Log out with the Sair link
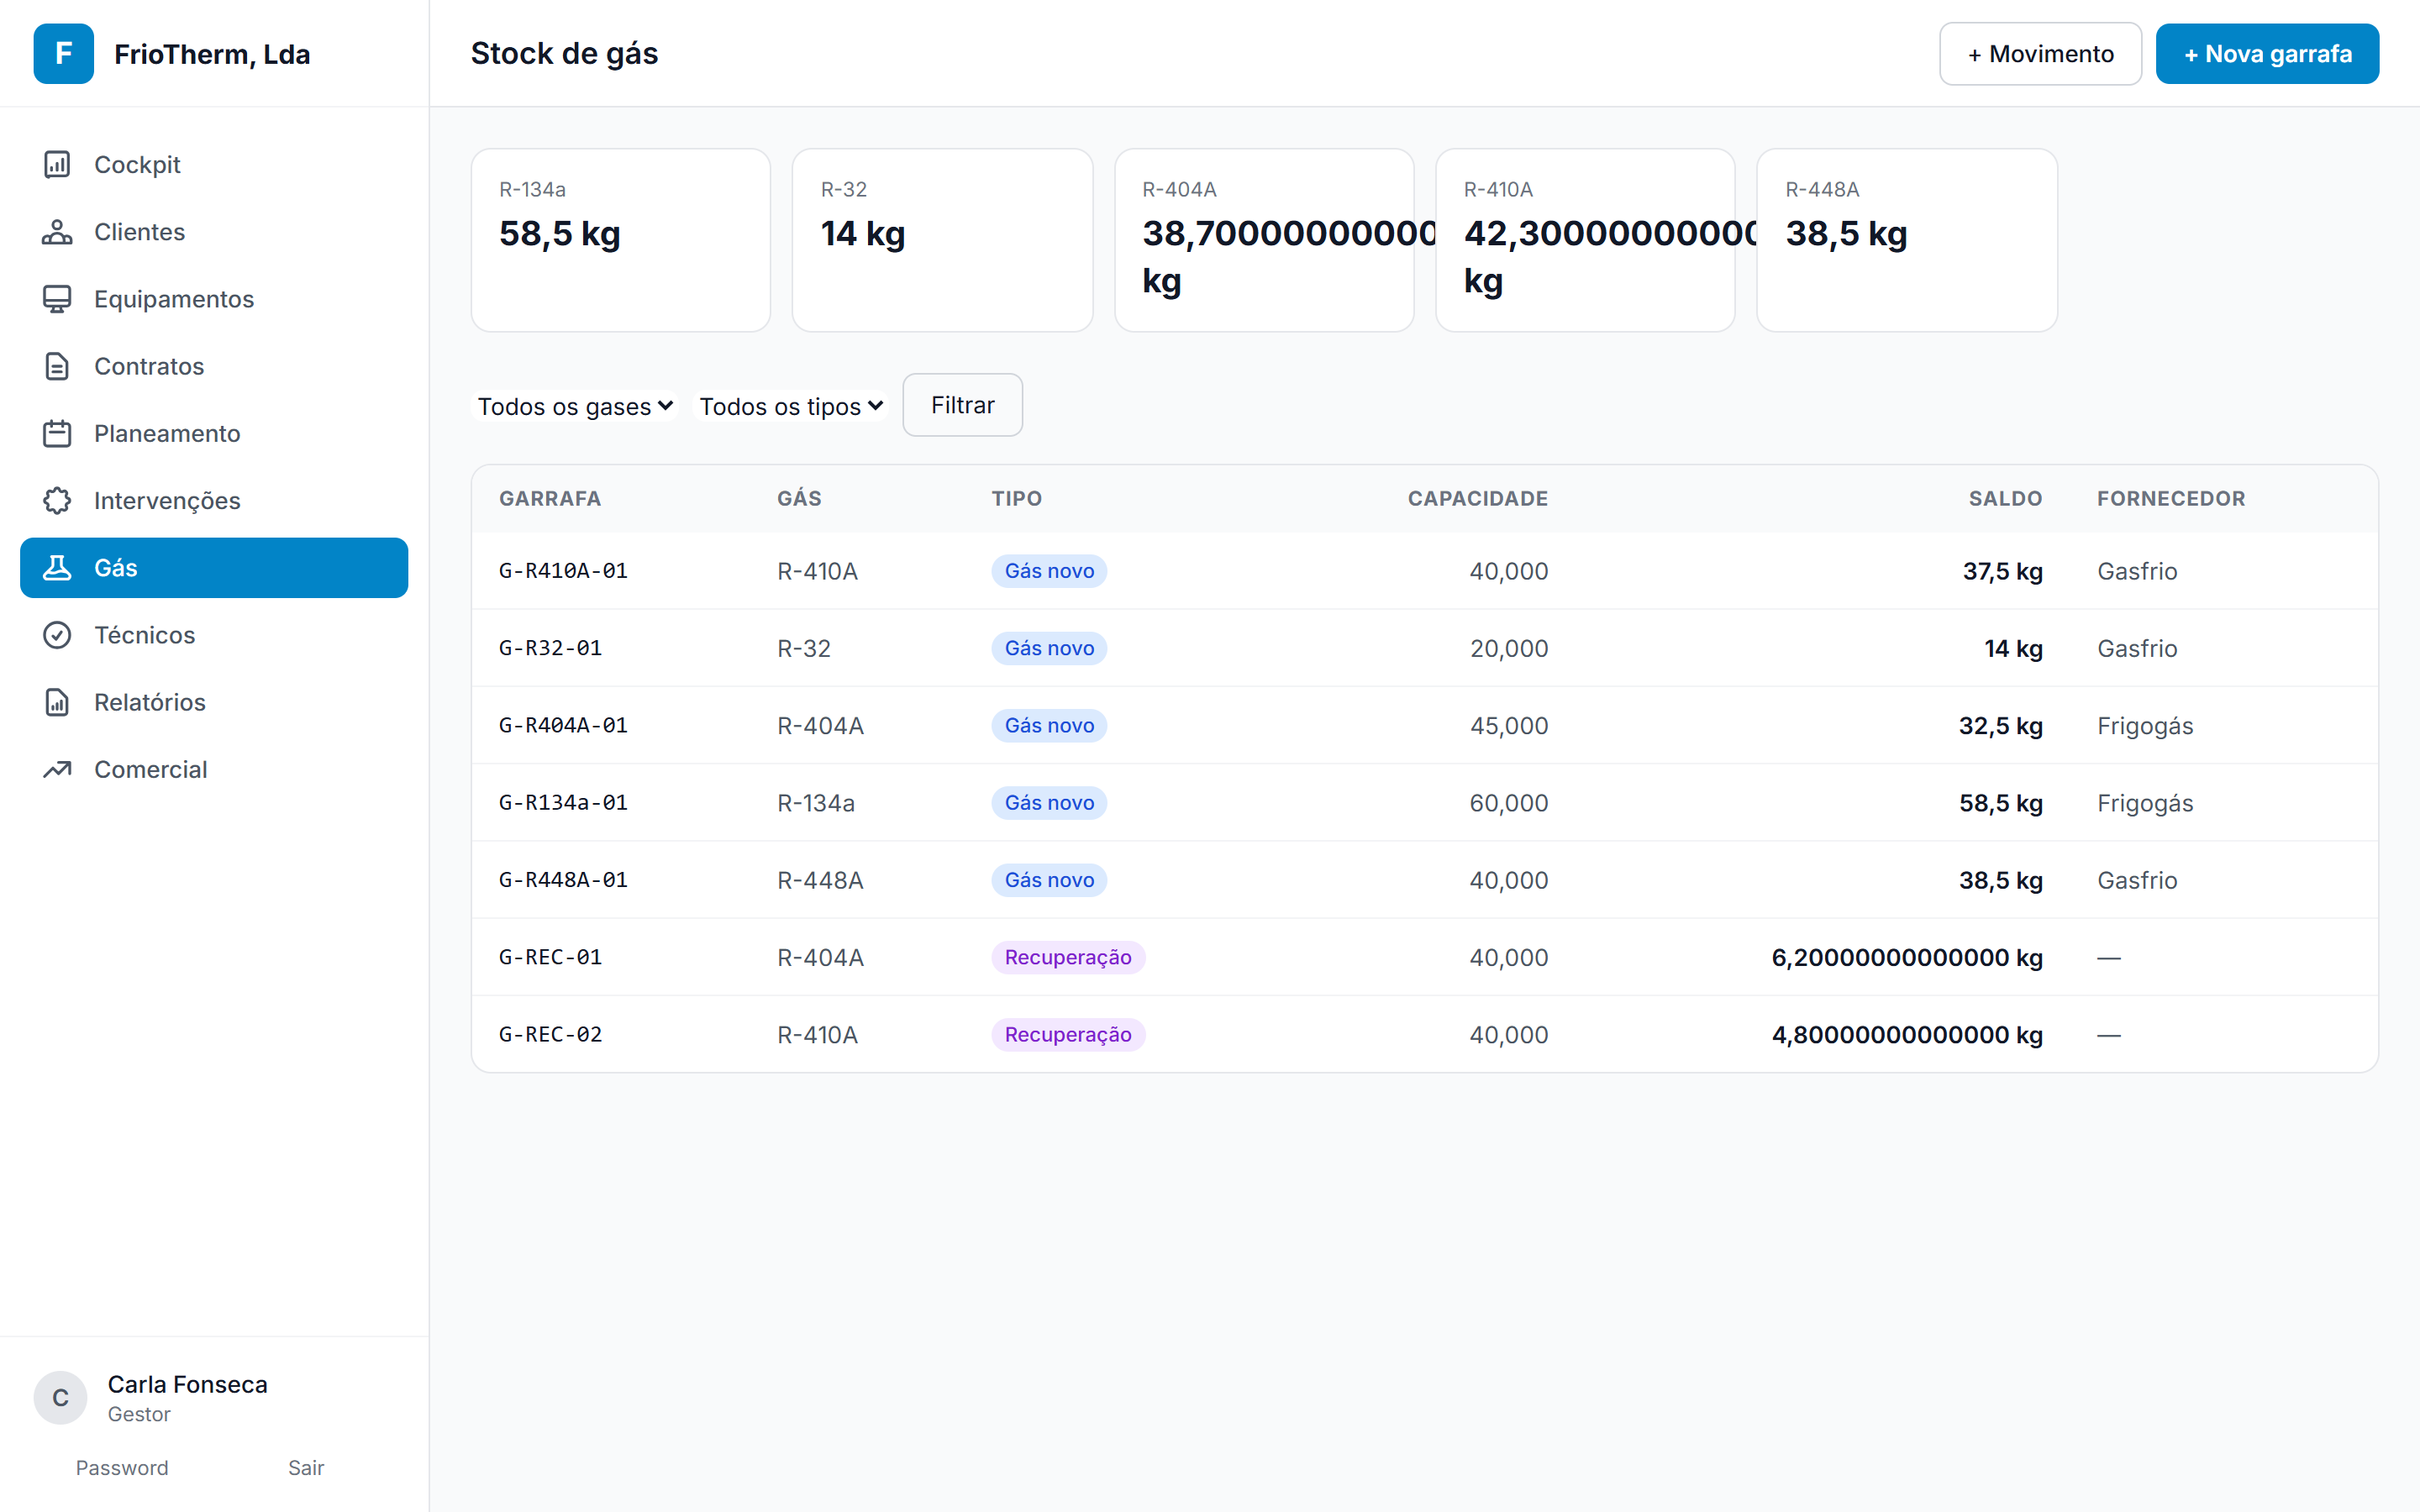The height and width of the screenshot is (1512, 2420). 306,1467
